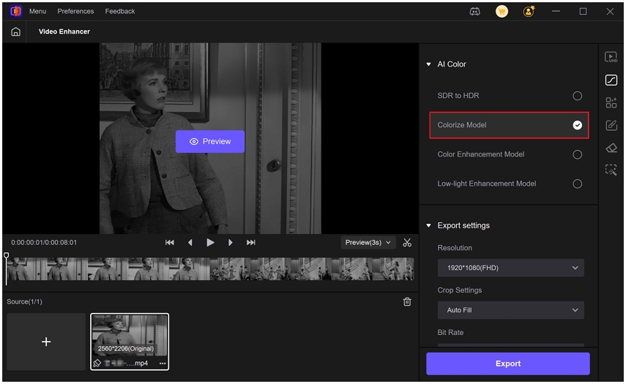Open the Menu item

tap(37, 12)
